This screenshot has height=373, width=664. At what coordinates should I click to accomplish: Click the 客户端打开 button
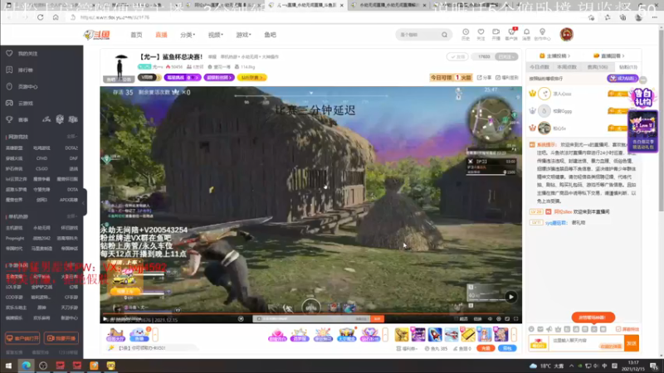tap(22, 338)
